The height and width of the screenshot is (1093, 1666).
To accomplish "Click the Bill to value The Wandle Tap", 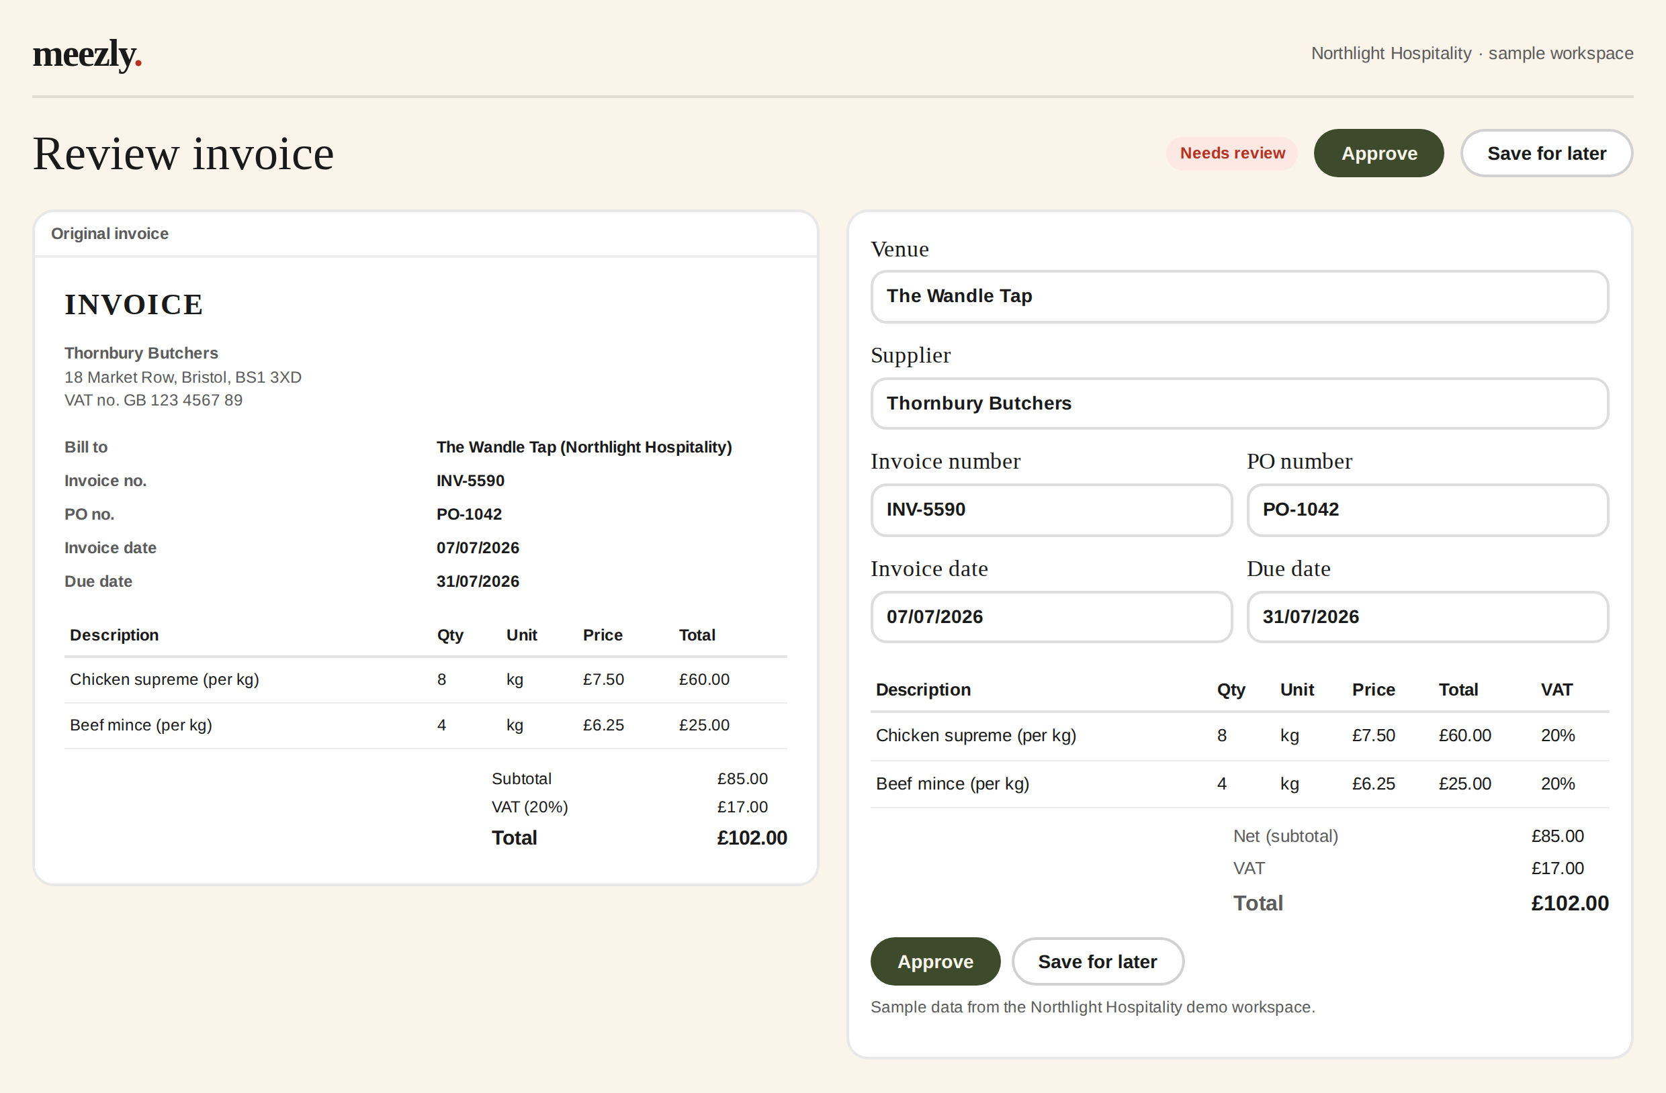I will (584, 448).
